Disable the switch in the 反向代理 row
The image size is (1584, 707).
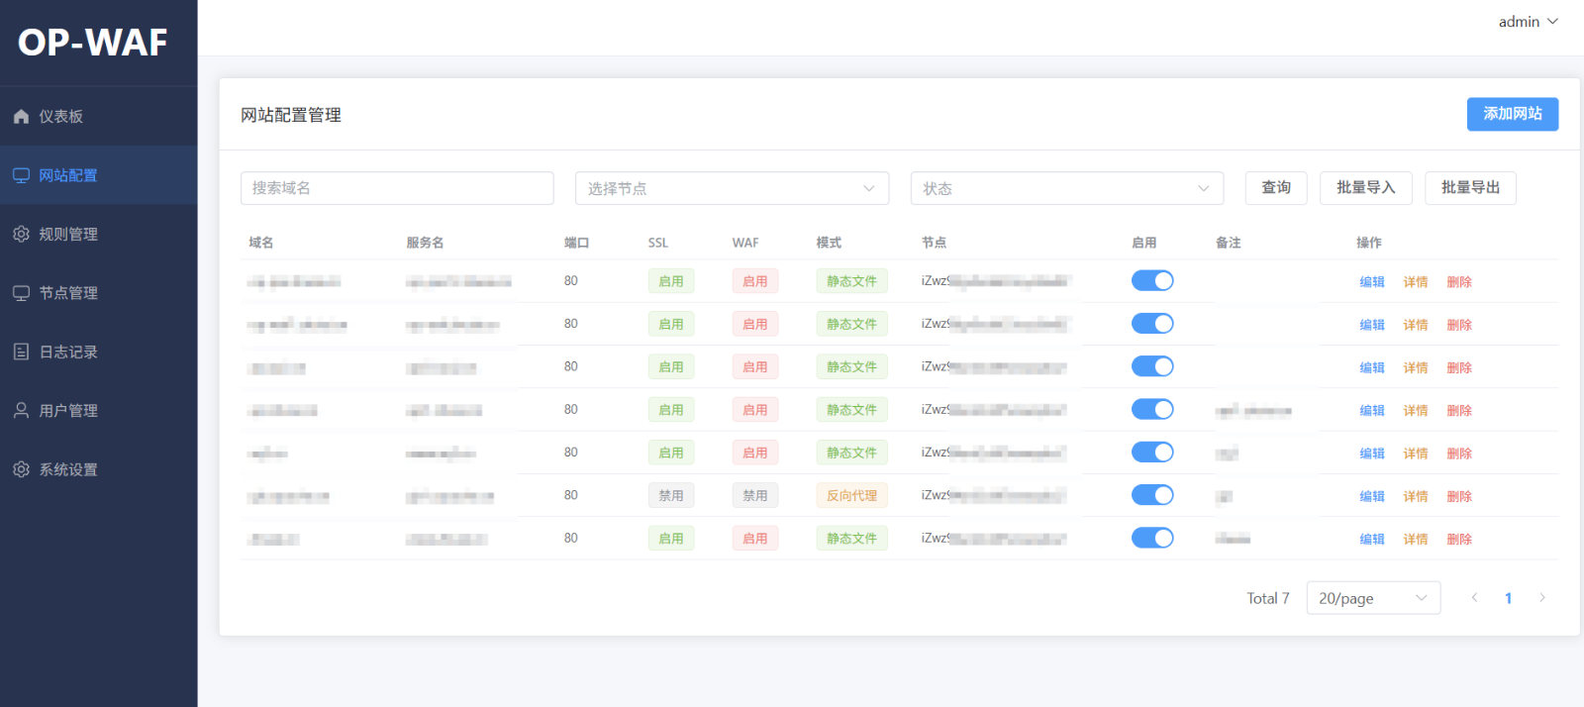1151,495
